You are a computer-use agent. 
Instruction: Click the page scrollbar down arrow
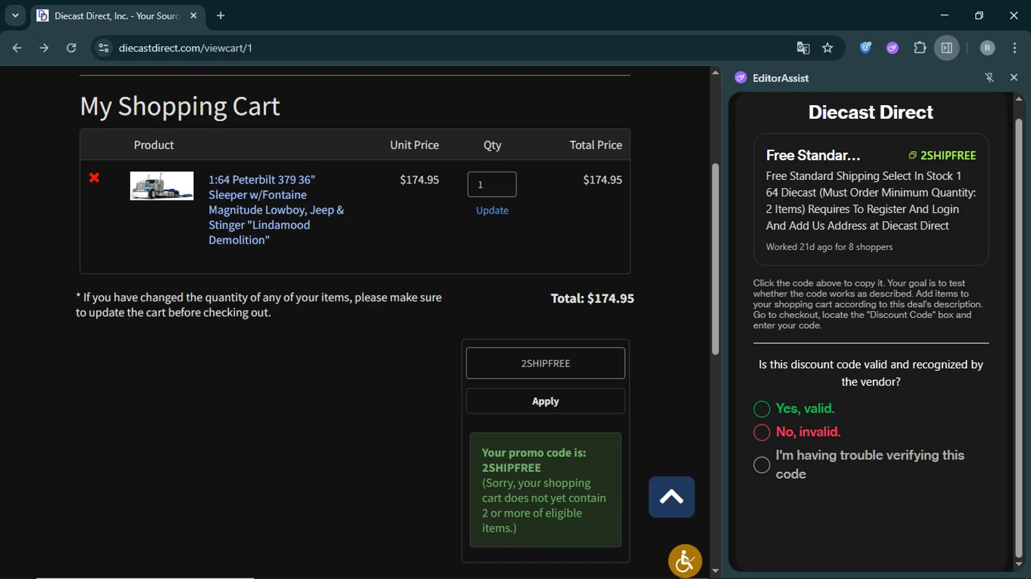[x=715, y=571]
